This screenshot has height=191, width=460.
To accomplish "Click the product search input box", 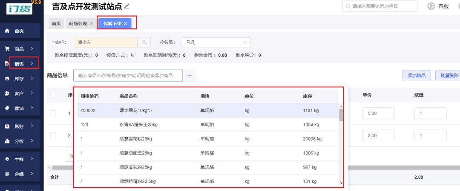I will point(128,76).
